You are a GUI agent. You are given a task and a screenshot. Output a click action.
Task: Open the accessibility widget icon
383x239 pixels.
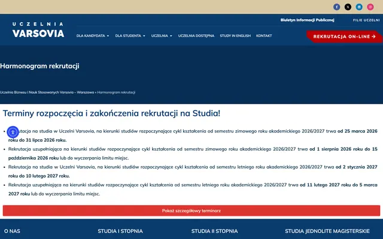pyautogui.click(x=13, y=132)
